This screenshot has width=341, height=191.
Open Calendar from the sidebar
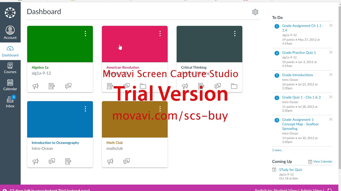(10, 85)
